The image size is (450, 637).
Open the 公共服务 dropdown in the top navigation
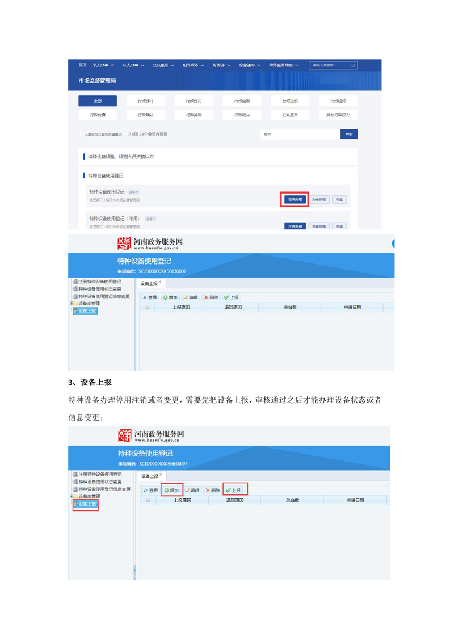pos(163,65)
